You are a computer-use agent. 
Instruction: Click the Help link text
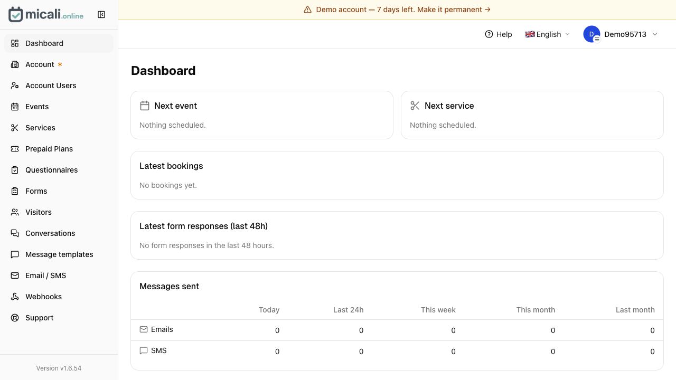click(x=504, y=34)
